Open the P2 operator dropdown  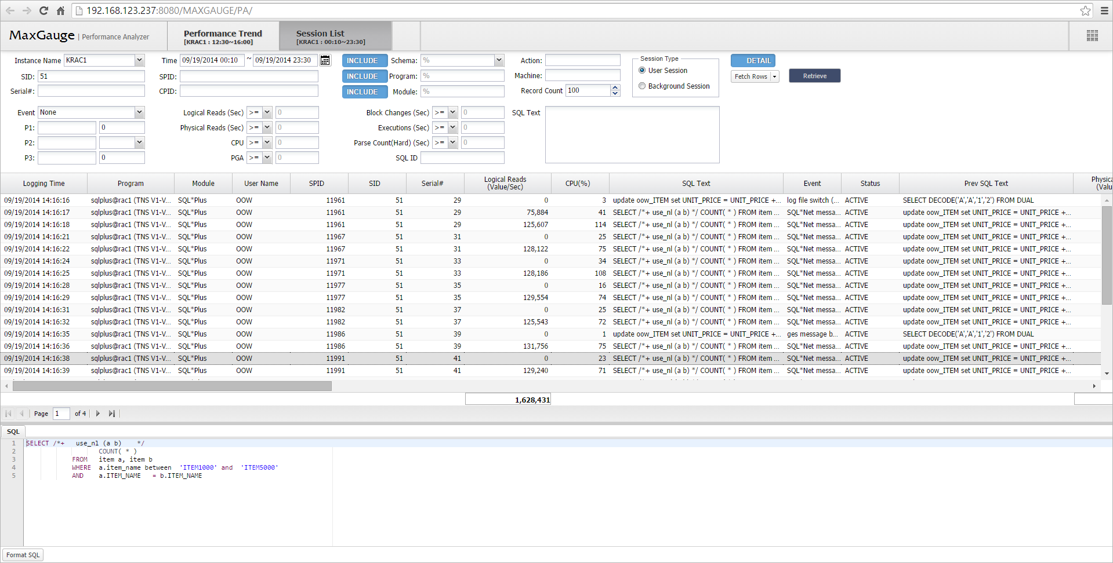click(139, 142)
